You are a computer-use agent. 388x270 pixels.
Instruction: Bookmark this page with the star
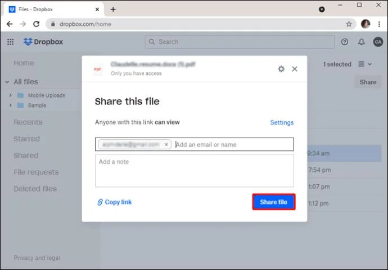tap(349, 24)
